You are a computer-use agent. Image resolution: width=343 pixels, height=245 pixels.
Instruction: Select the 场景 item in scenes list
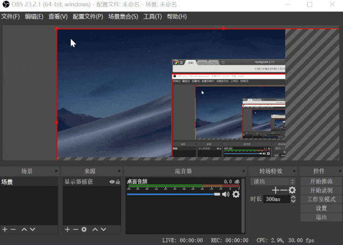click(x=29, y=182)
